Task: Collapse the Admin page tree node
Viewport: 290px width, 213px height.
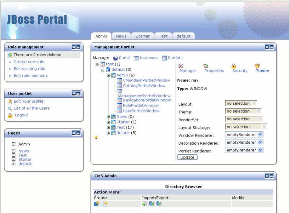Action: pos(108,75)
